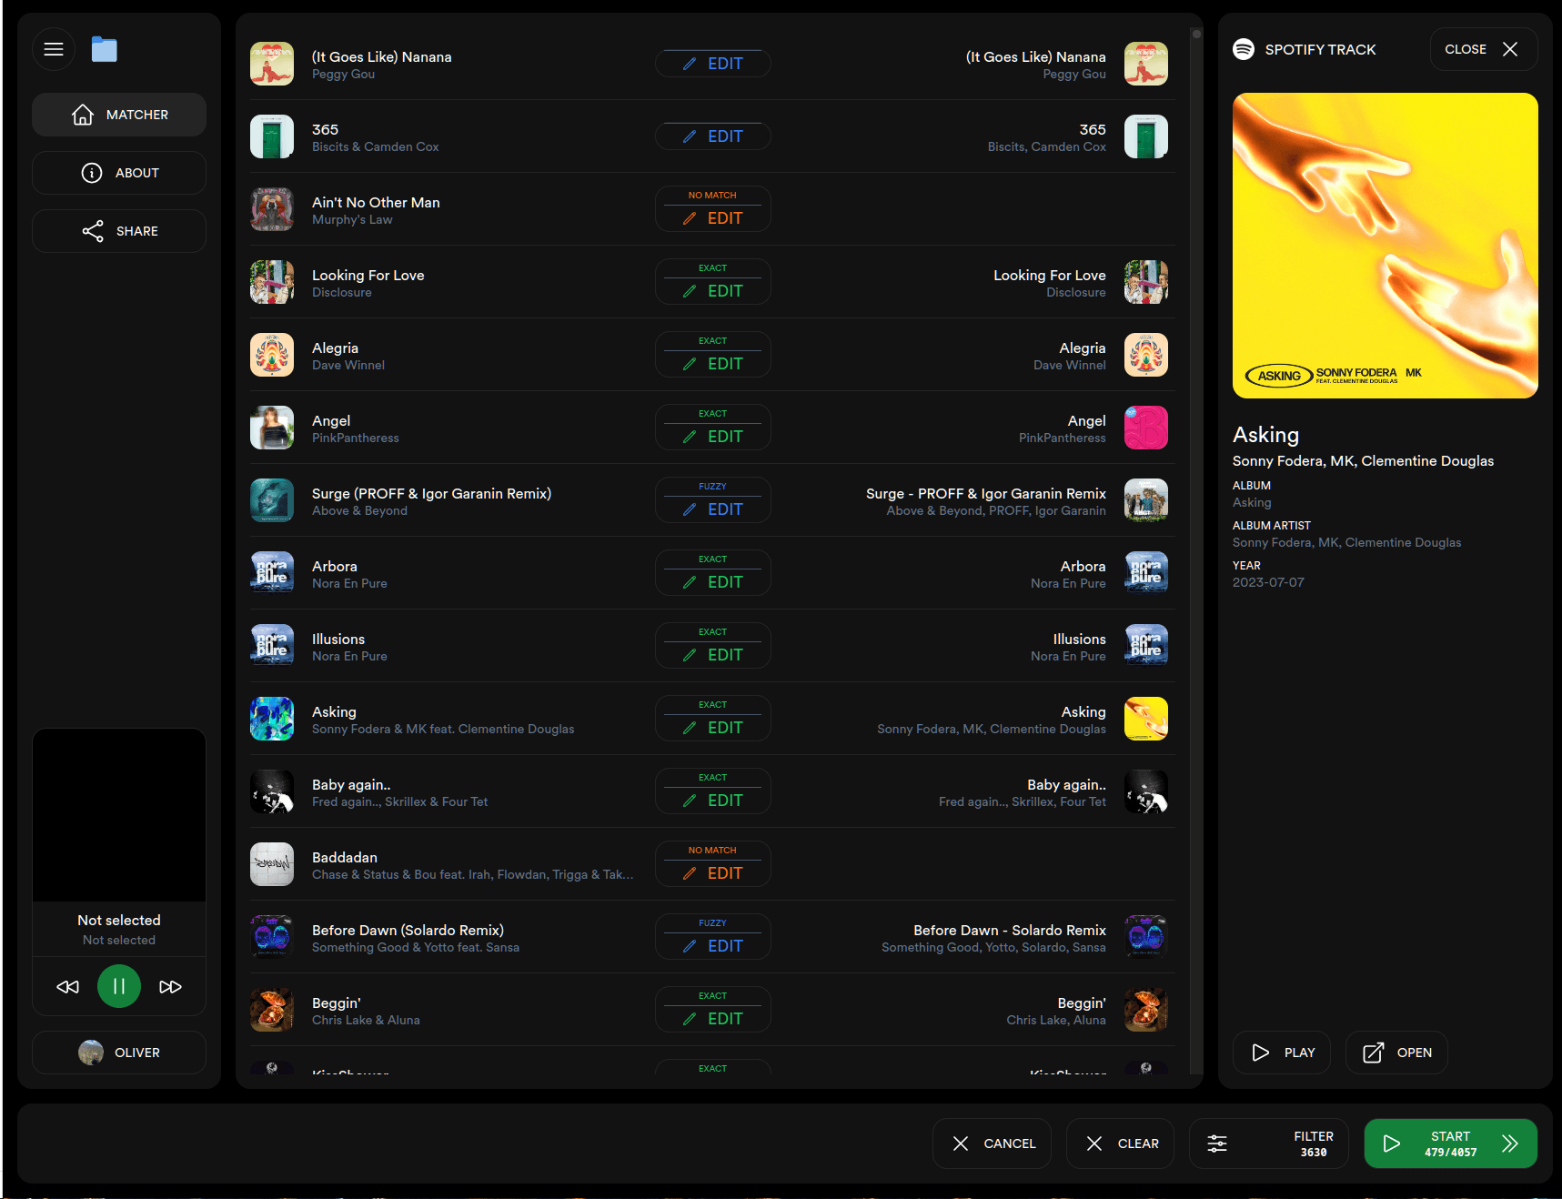Click the year value 2023-07-07
The height and width of the screenshot is (1199, 1562).
[x=1268, y=582]
